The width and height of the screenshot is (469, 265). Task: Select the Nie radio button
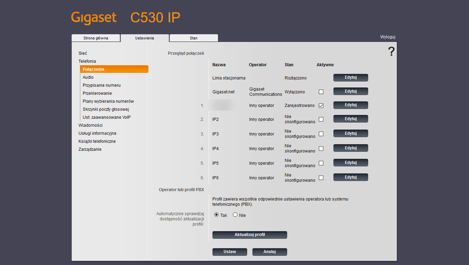point(235,215)
